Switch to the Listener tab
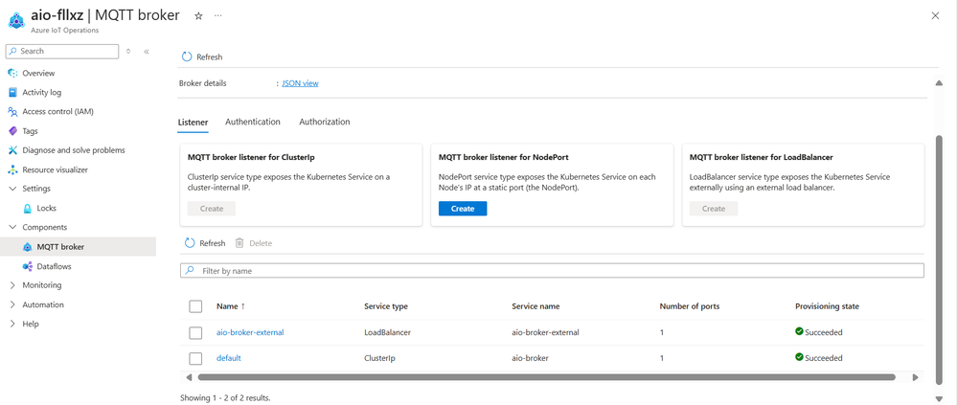Screen dimensions: 957x405 (x=193, y=122)
